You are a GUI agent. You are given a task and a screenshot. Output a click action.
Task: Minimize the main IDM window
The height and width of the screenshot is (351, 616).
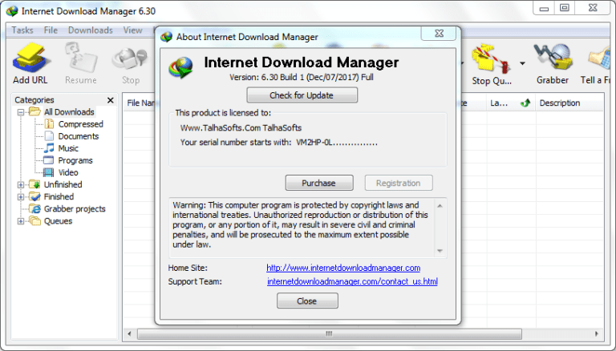(x=544, y=8)
